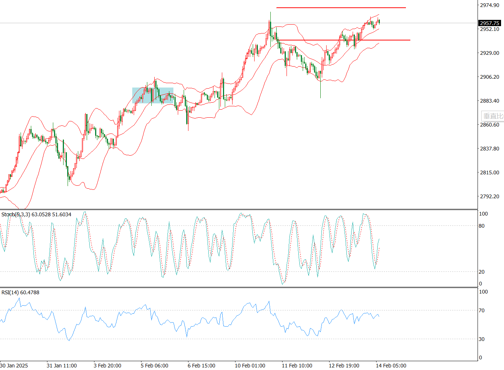This screenshot has height=370, width=504.
Task: Click the 5 Feb 06:00 time label
Action: [x=154, y=365]
